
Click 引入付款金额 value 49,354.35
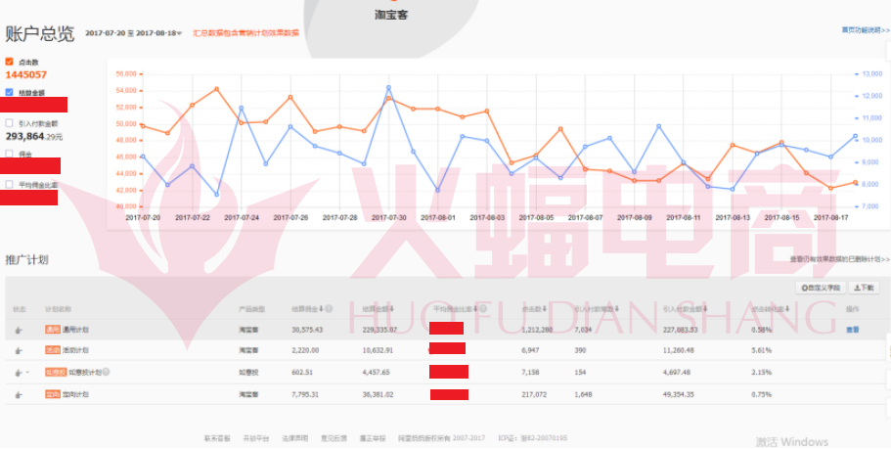(681, 394)
